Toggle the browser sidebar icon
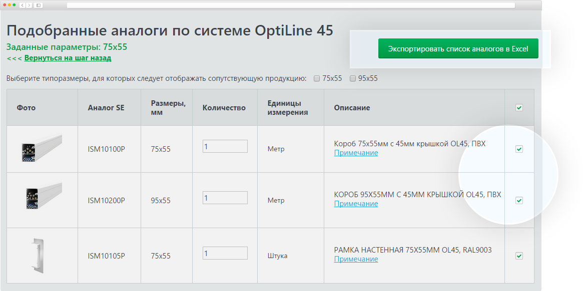Image resolution: width=583 pixels, height=291 pixels. 39,5
